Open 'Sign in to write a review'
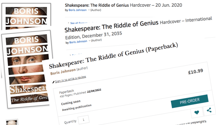Viewport: 216px width, 125px height. (x=71, y=79)
